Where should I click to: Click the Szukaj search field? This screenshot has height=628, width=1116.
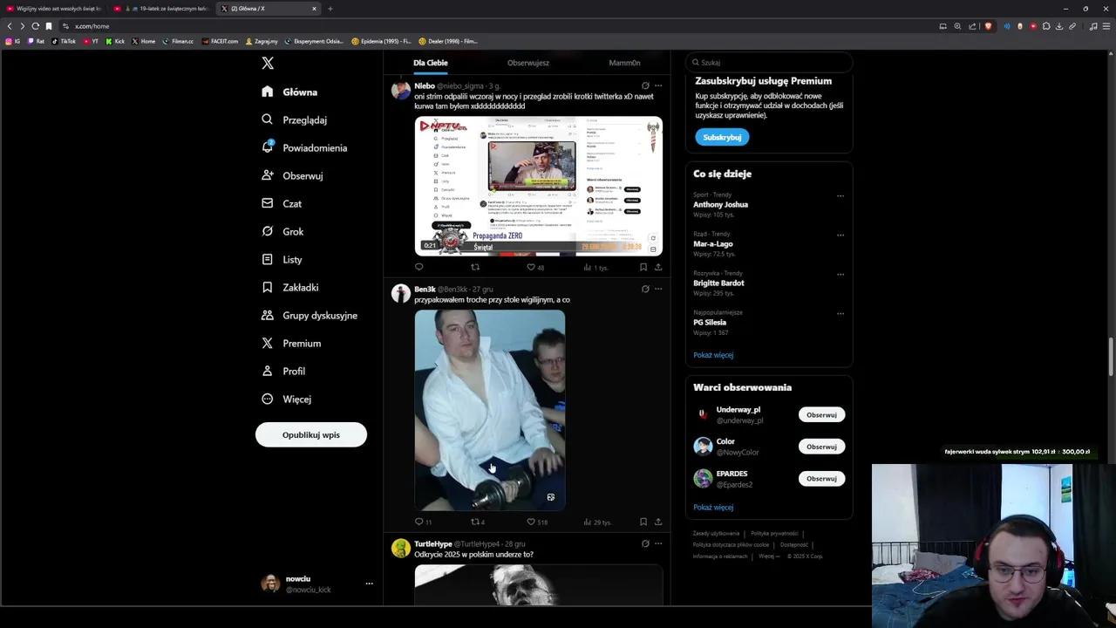click(x=769, y=63)
